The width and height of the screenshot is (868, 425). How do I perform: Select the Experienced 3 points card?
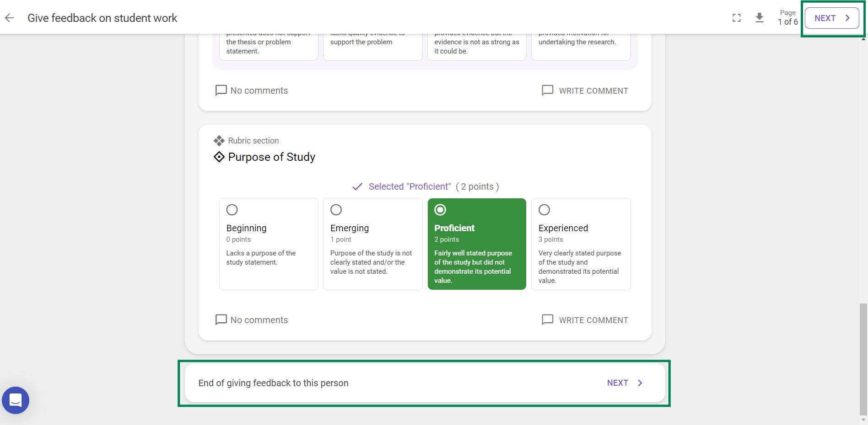pyautogui.click(x=581, y=244)
